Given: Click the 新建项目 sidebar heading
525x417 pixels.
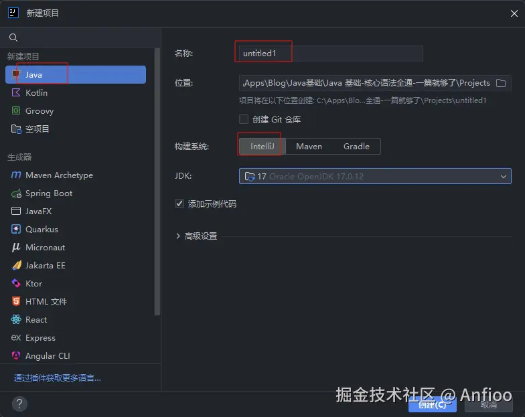Looking at the screenshot, I should [23, 56].
